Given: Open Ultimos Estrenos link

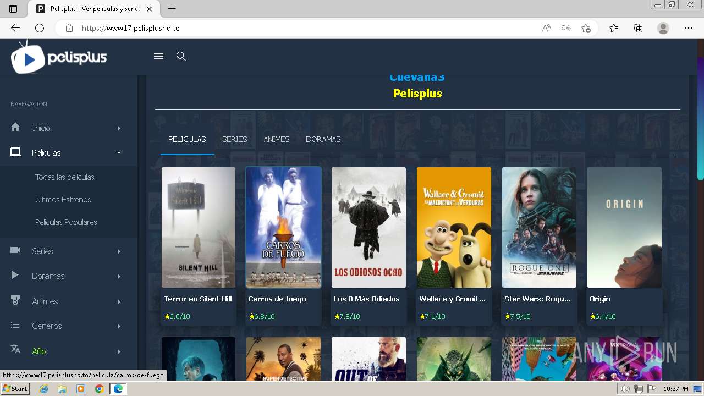Looking at the screenshot, I should coord(63,200).
